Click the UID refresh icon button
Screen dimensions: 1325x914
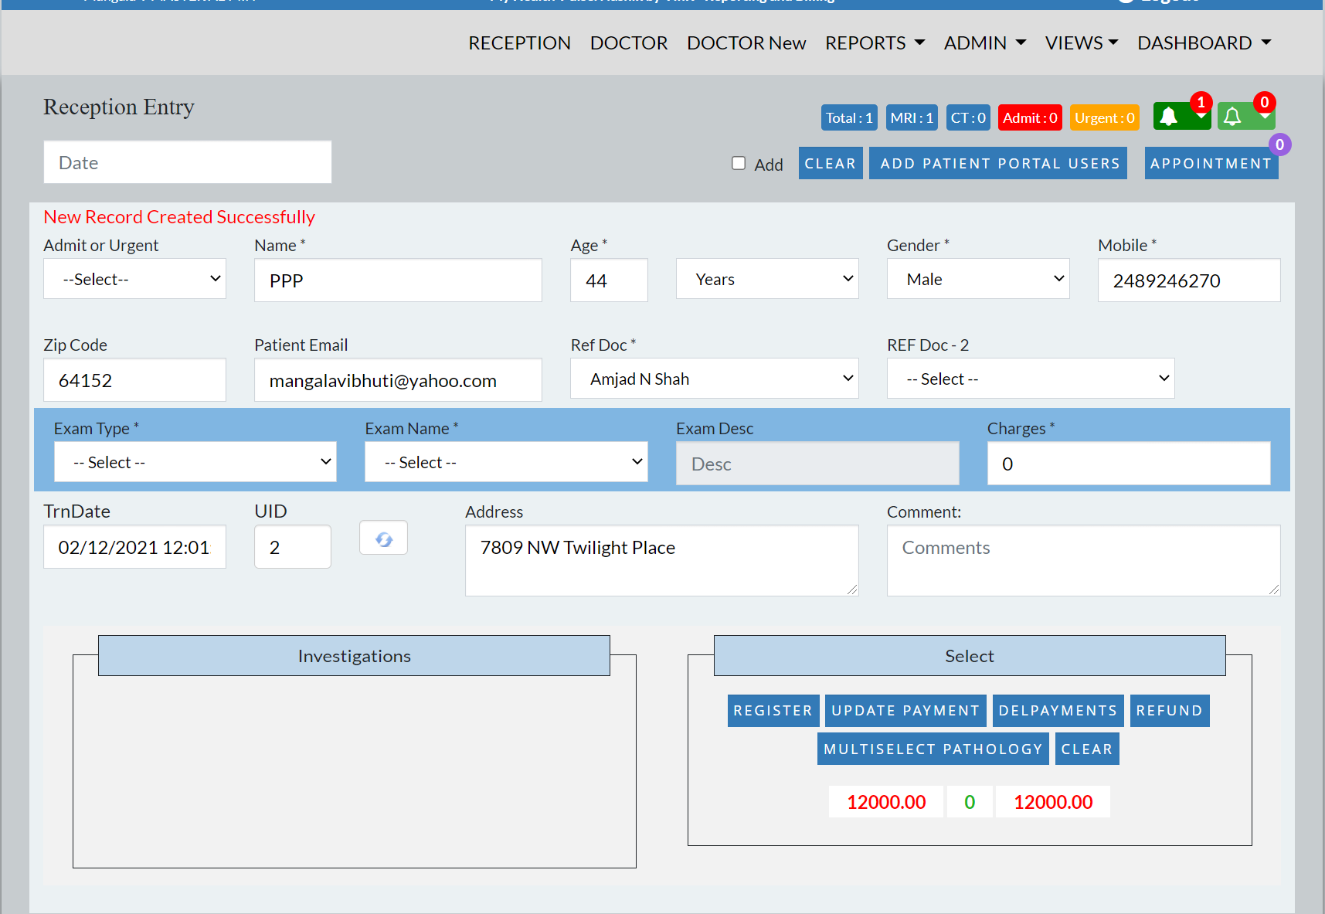383,539
